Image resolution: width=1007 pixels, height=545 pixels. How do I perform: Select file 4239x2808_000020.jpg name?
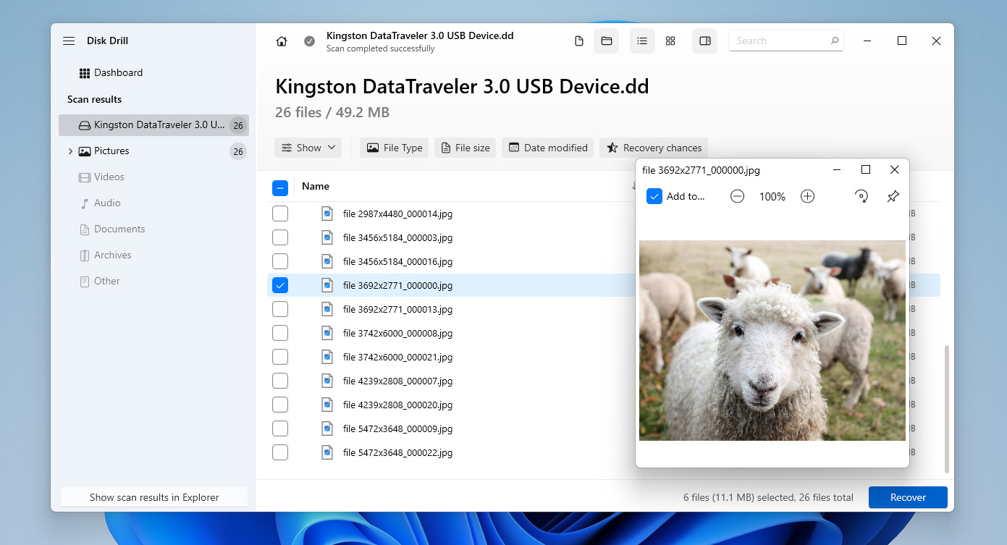pyautogui.click(x=397, y=405)
